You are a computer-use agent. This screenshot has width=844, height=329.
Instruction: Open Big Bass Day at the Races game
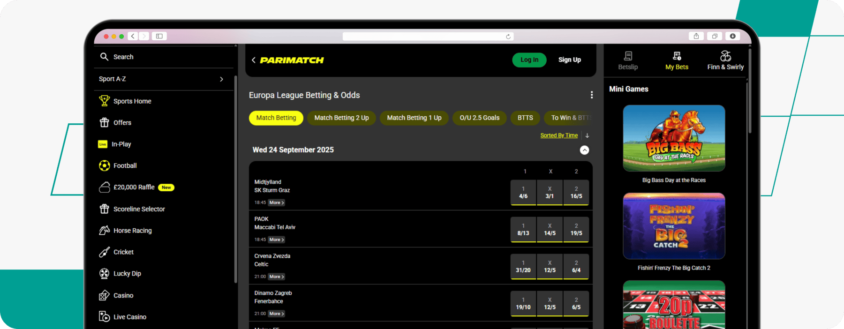coord(674,138)
